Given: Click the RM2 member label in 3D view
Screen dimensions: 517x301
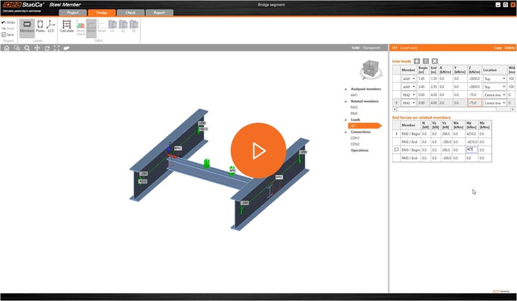Looking at the screenshot, I should click(178, 148).
